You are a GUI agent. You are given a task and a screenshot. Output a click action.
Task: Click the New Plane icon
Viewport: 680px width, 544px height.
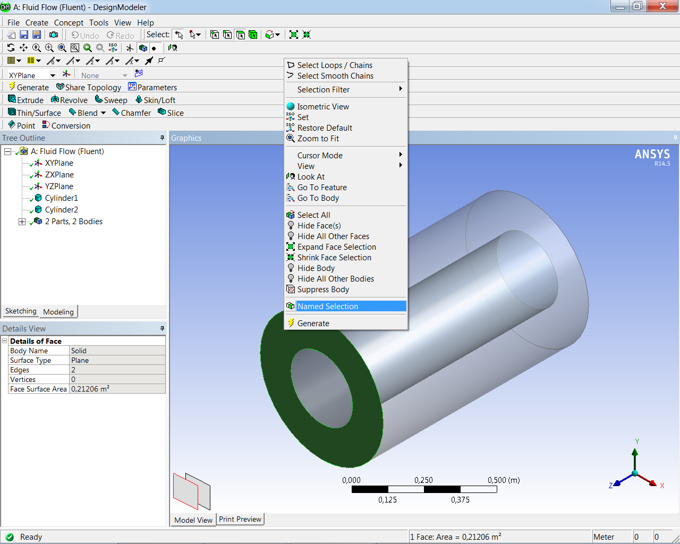click(x=66, y=74)
